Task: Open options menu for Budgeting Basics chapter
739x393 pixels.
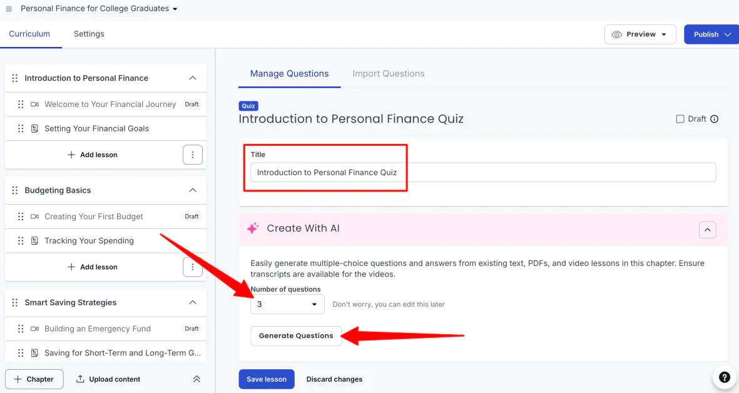Action: (193, 267)
